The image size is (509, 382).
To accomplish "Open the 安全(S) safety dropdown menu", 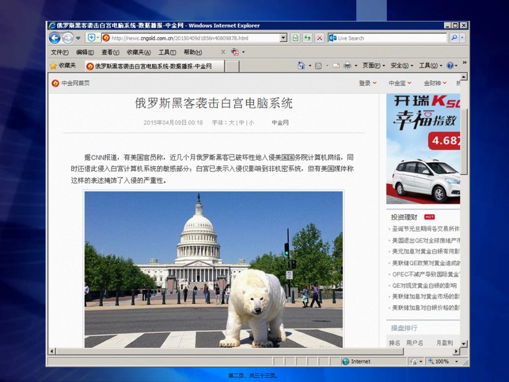I will tap(402, 66).
